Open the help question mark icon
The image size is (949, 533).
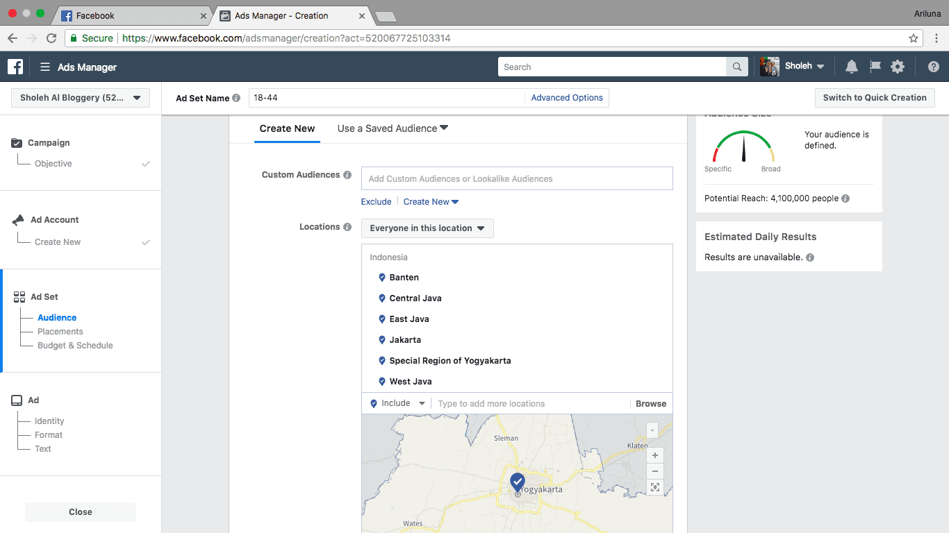(x=933, y=67)
